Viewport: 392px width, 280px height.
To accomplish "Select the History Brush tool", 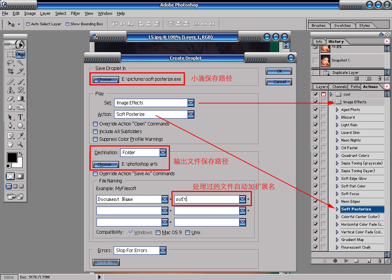I will tap(20, 90).
